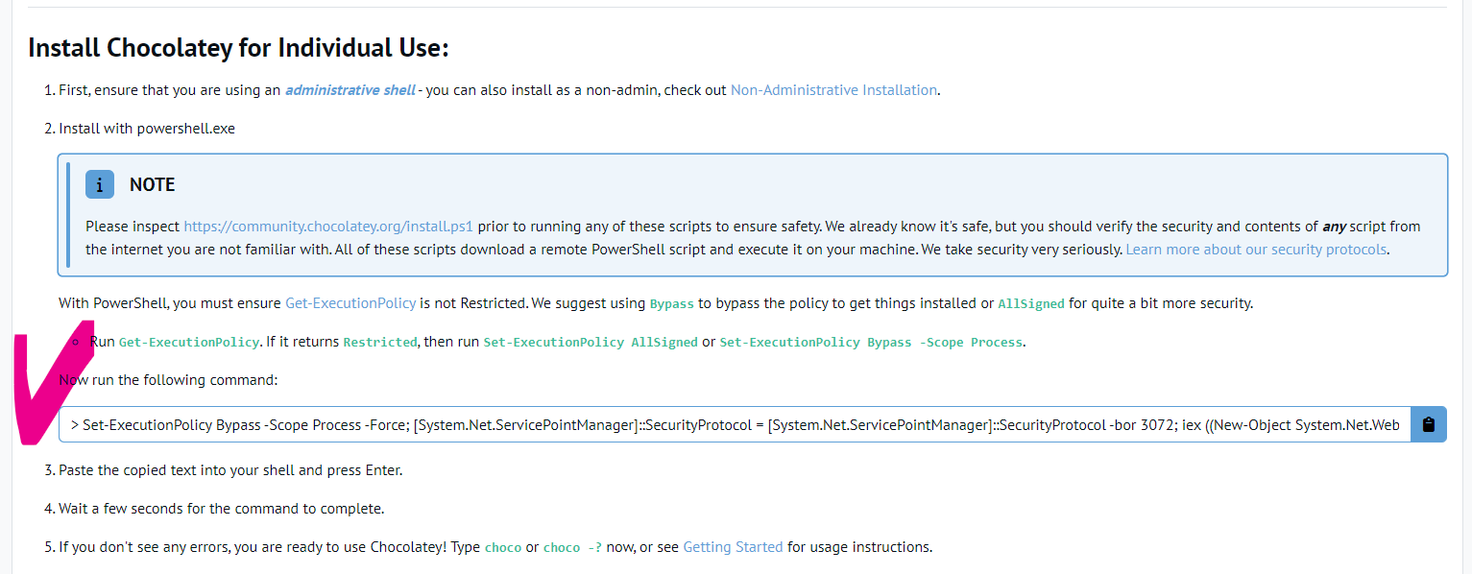Click the AllSigned code text in suggestion sentence
This screenshot has width=1472, height=574.
tap(1031, 304)
